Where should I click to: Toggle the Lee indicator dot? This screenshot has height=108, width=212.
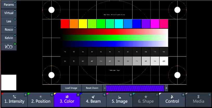pyautogui.click(x=15, y=19)
